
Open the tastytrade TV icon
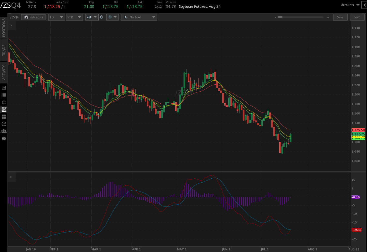click(4, 102)
